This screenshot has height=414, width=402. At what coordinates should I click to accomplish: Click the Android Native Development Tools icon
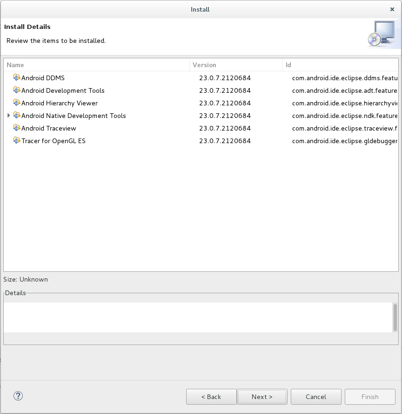[17, 115]
